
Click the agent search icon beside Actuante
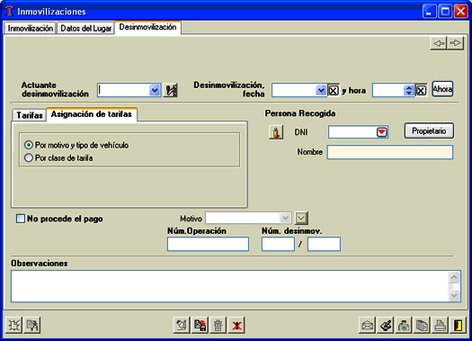[171, 90]
